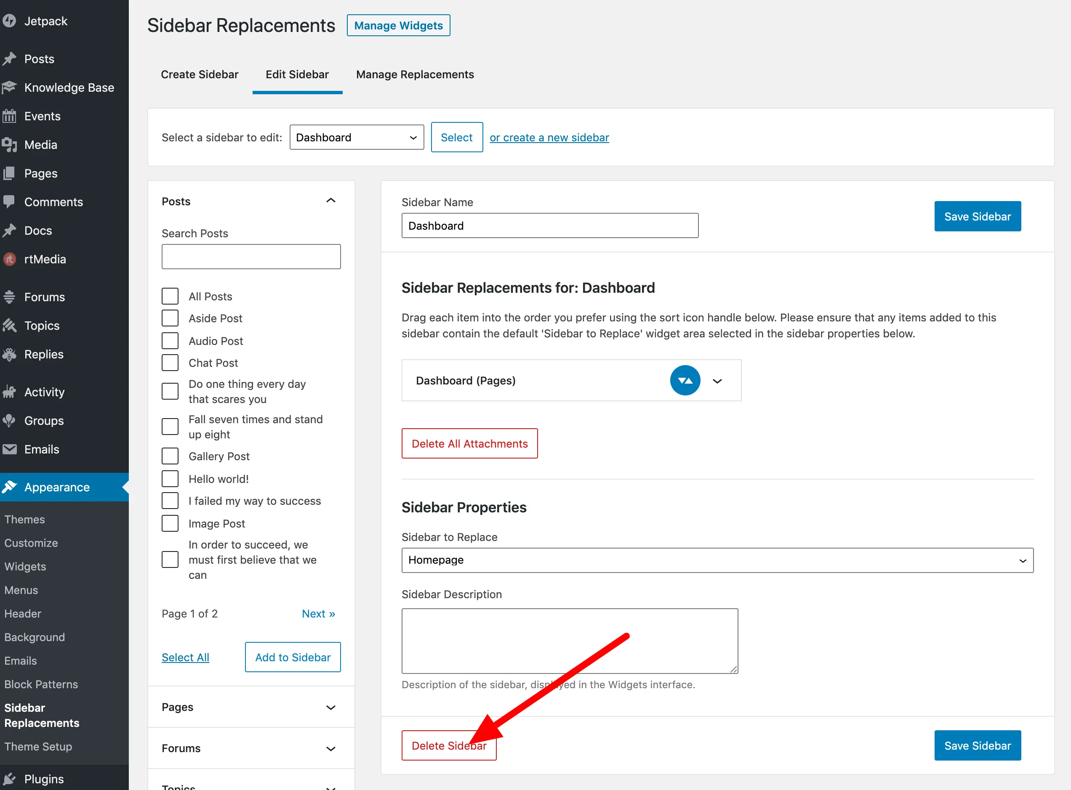
Task: Open the Theme Setup submenu item
Action: [38, 747]
